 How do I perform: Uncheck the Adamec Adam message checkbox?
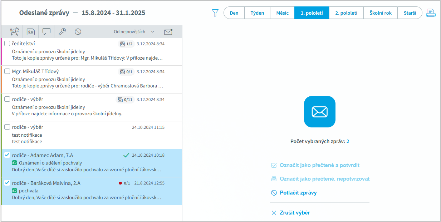[7, 155]
